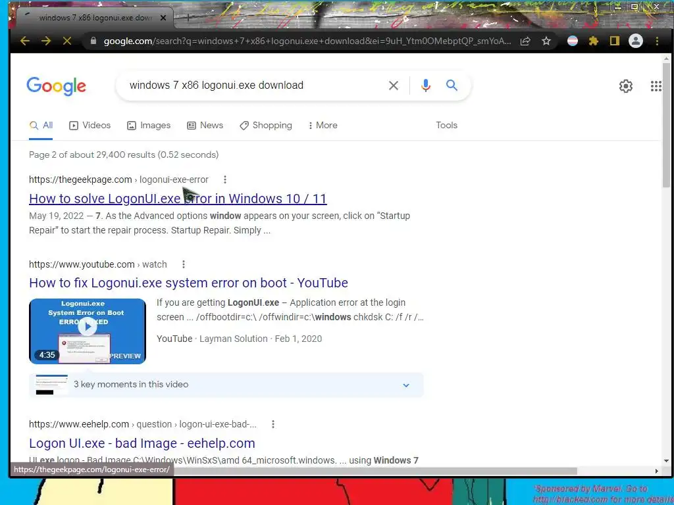Click the key moments small thumbnail

[x=51, y=385]
